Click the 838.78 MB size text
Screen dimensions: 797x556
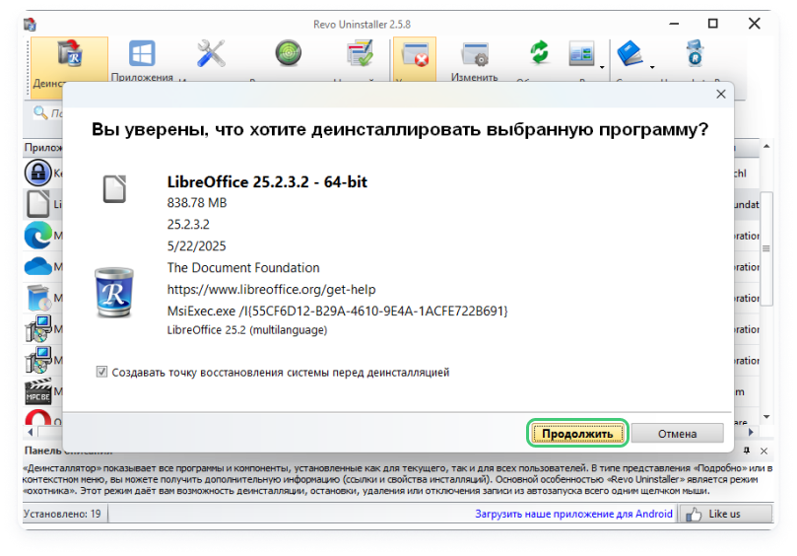click(197, 202)
